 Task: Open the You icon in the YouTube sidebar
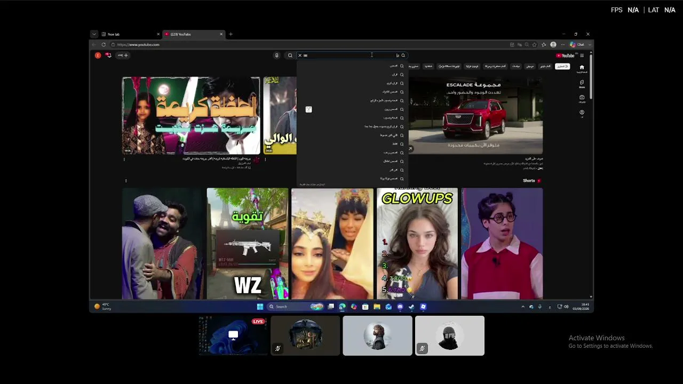[x=582, y=114]
